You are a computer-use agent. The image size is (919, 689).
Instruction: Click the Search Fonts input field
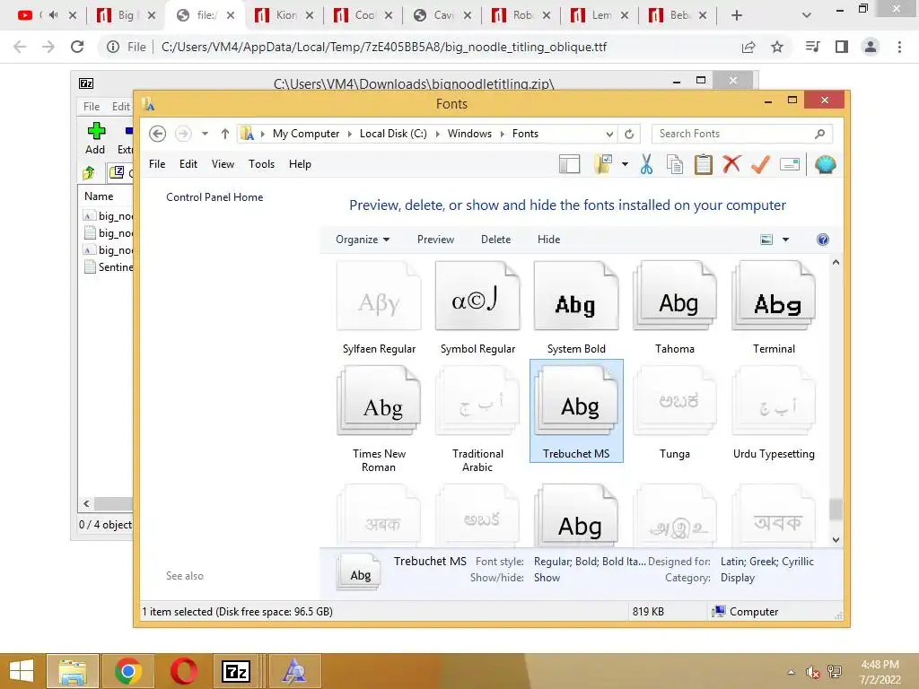tap(732, 134)
